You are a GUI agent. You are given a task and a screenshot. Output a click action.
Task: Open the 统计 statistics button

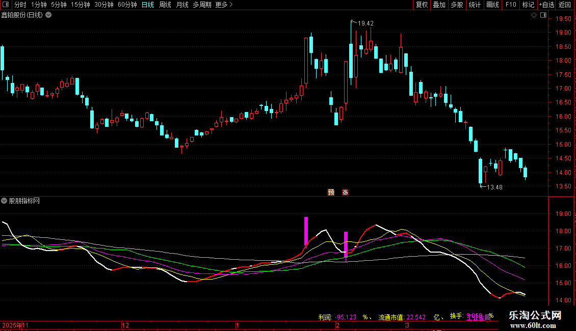475,5
